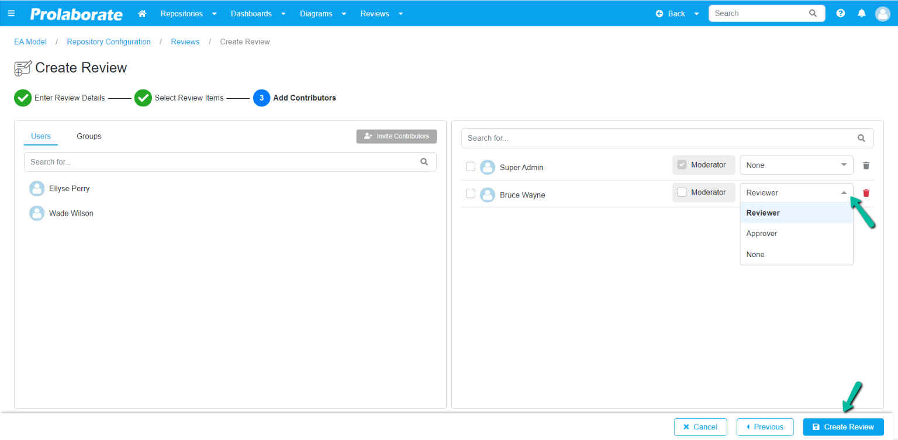Image resolution: width=898 pixels, height=440 pixels.
Task: Click the Bruce Wayne name
Action: tap(522, 195)
